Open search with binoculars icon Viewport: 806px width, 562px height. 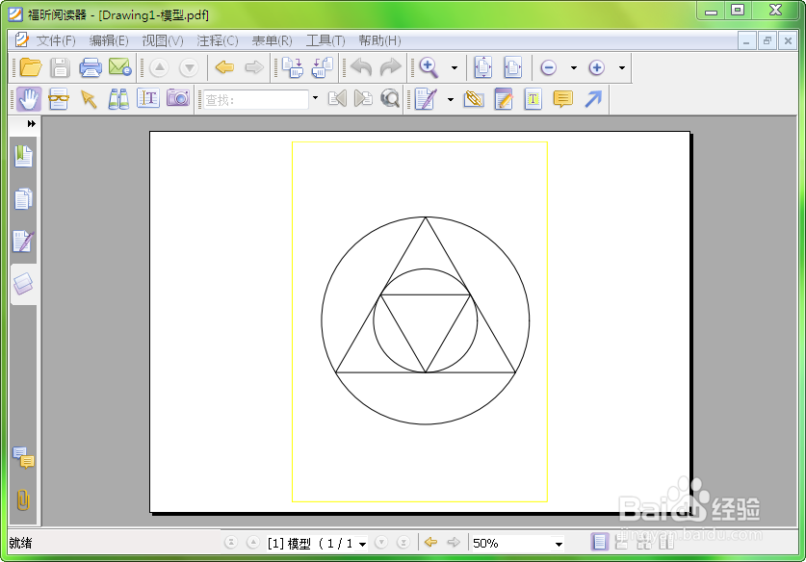pyautogui.click(x=118, y=99)
